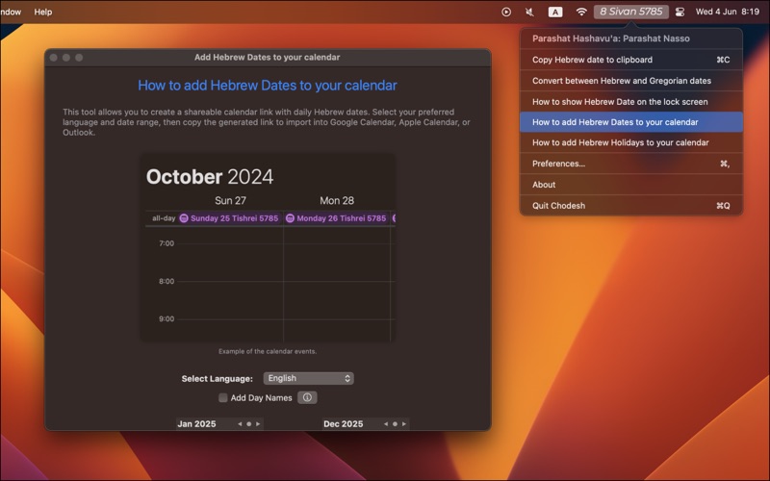Image resolution: width=770 pixels, height=481 pixels.
Task: Click the window title Add Hebrew Dates to your calendar
Action: coord(268,58)
